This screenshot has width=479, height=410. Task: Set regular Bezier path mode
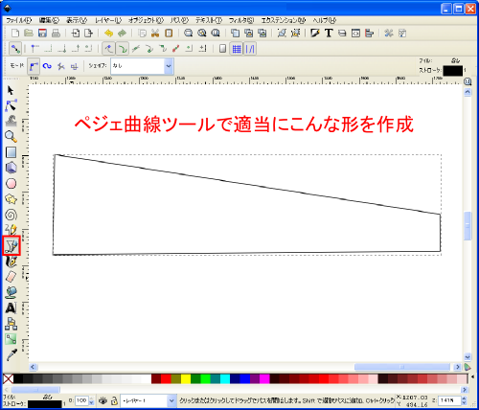tap(34, 66)
